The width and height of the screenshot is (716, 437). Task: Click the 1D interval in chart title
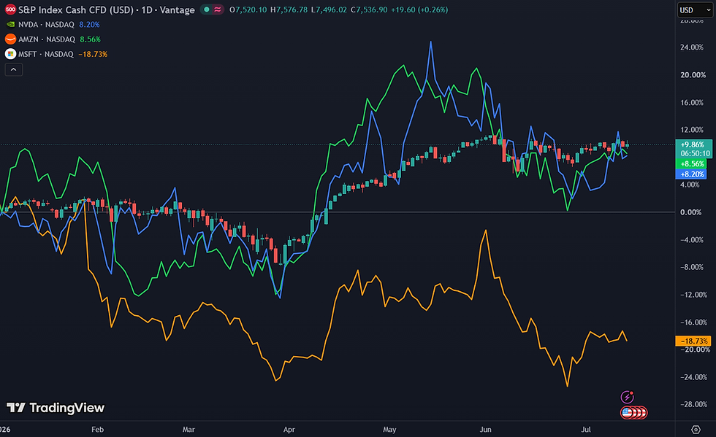[147, 9]
